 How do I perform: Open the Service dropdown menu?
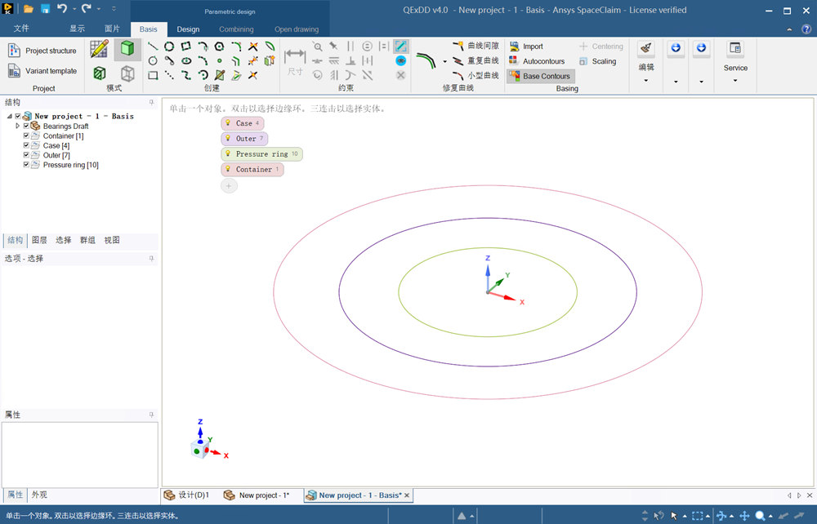pos(735,80)
